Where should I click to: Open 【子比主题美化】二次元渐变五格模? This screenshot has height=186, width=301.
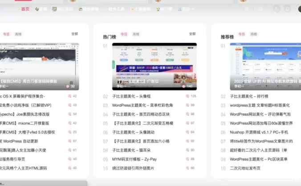click(x=142, y=123)
